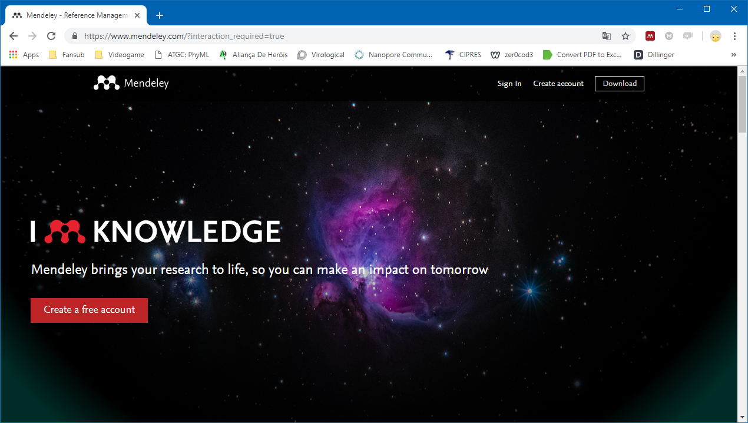
Task: Click the Mendeley logo in the header
Action: coord(131,83)
